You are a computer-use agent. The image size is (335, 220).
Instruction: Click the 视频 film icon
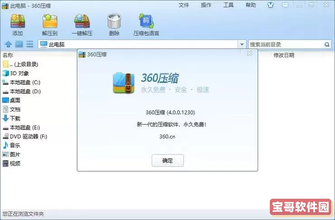pos(5,163)
